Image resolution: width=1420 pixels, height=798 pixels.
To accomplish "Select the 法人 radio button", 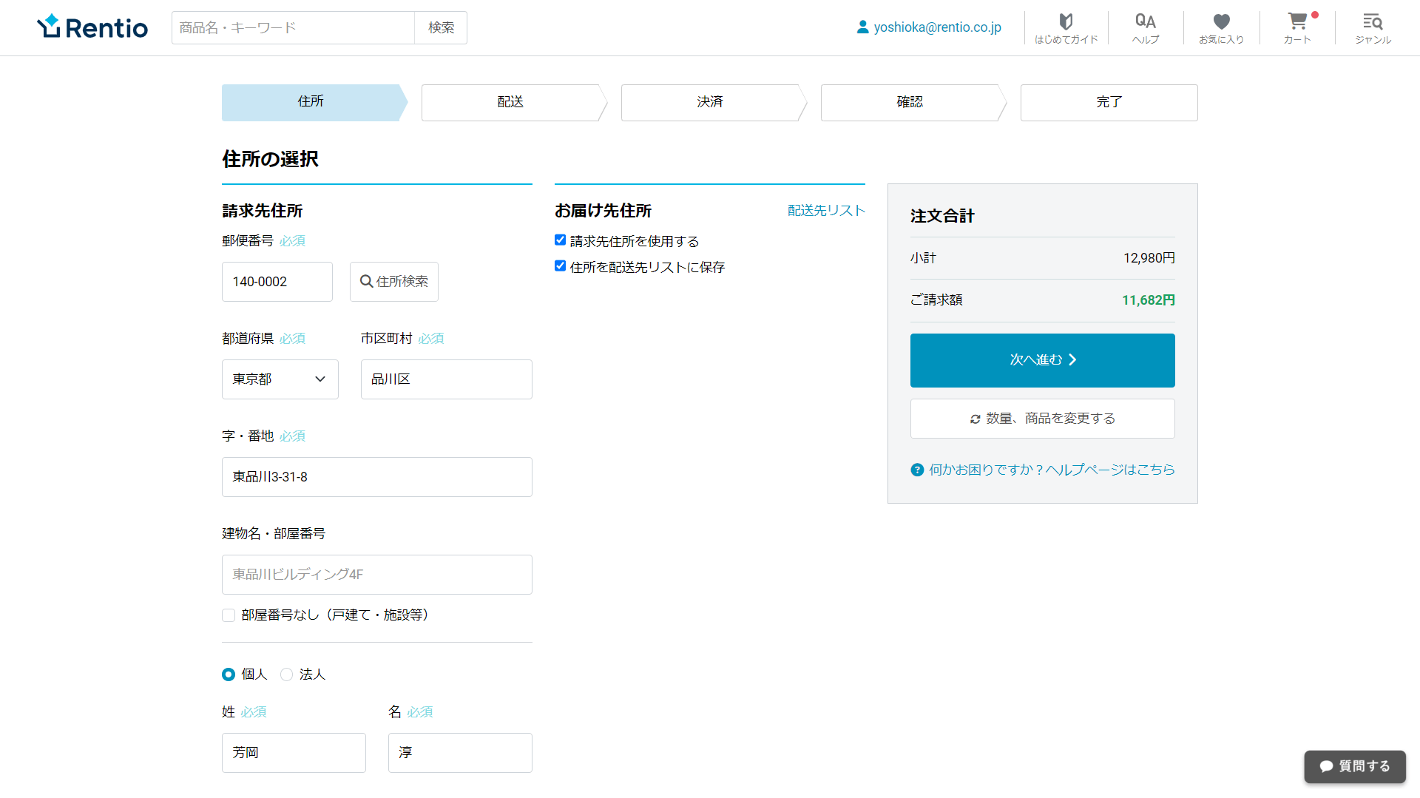I will point(286,674).
